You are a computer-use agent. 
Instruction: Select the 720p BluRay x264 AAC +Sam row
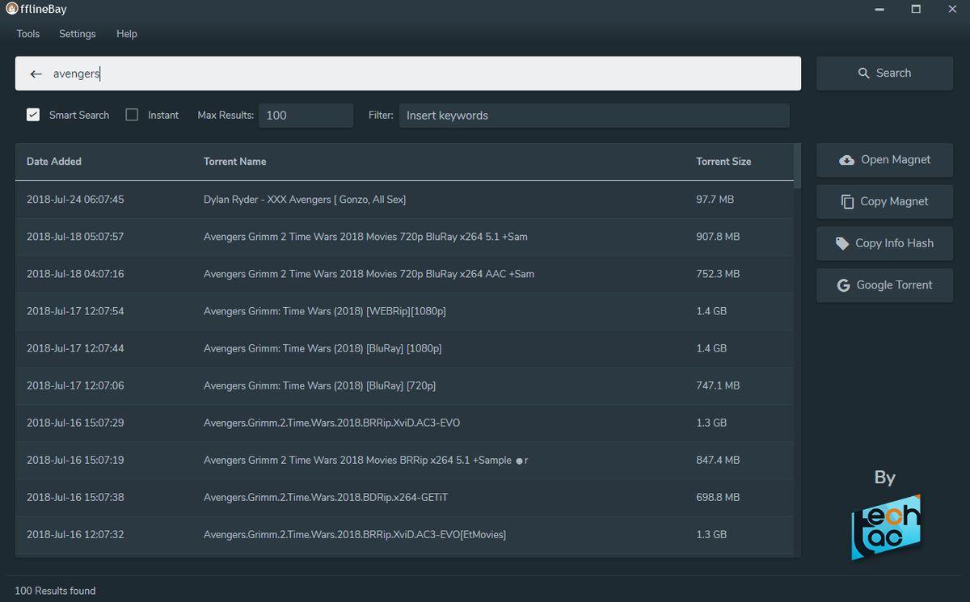pyautogui.click(x=404, y=274)
